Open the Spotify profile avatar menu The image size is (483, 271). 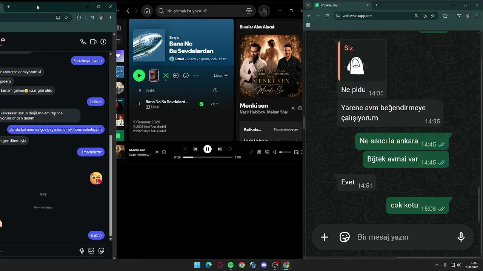tap(264, 11)
